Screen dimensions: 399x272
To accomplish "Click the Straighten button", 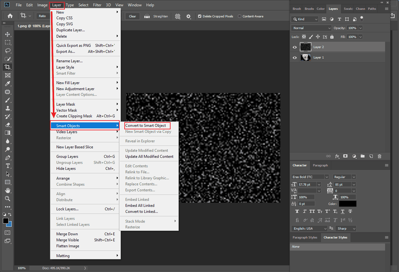I will [156, 16].
